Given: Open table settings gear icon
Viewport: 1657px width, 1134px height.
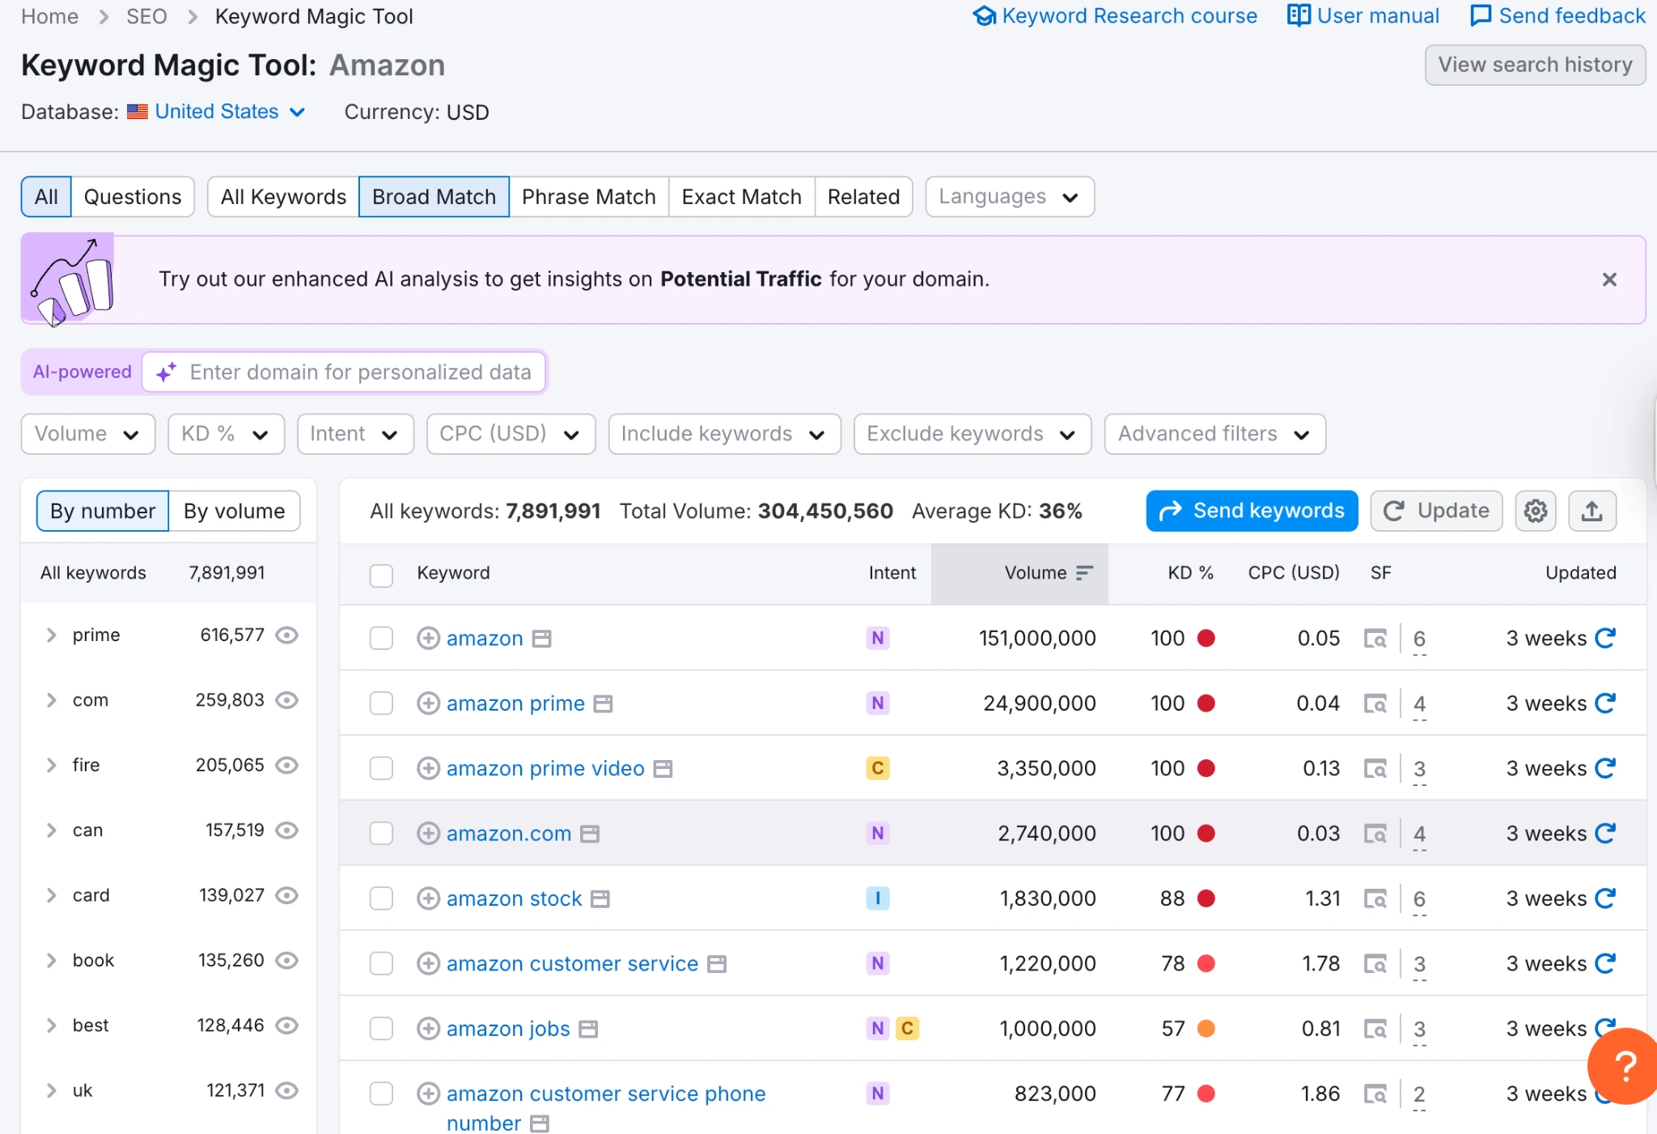Looking at the screenshot, I should [x=1535, y=511].
